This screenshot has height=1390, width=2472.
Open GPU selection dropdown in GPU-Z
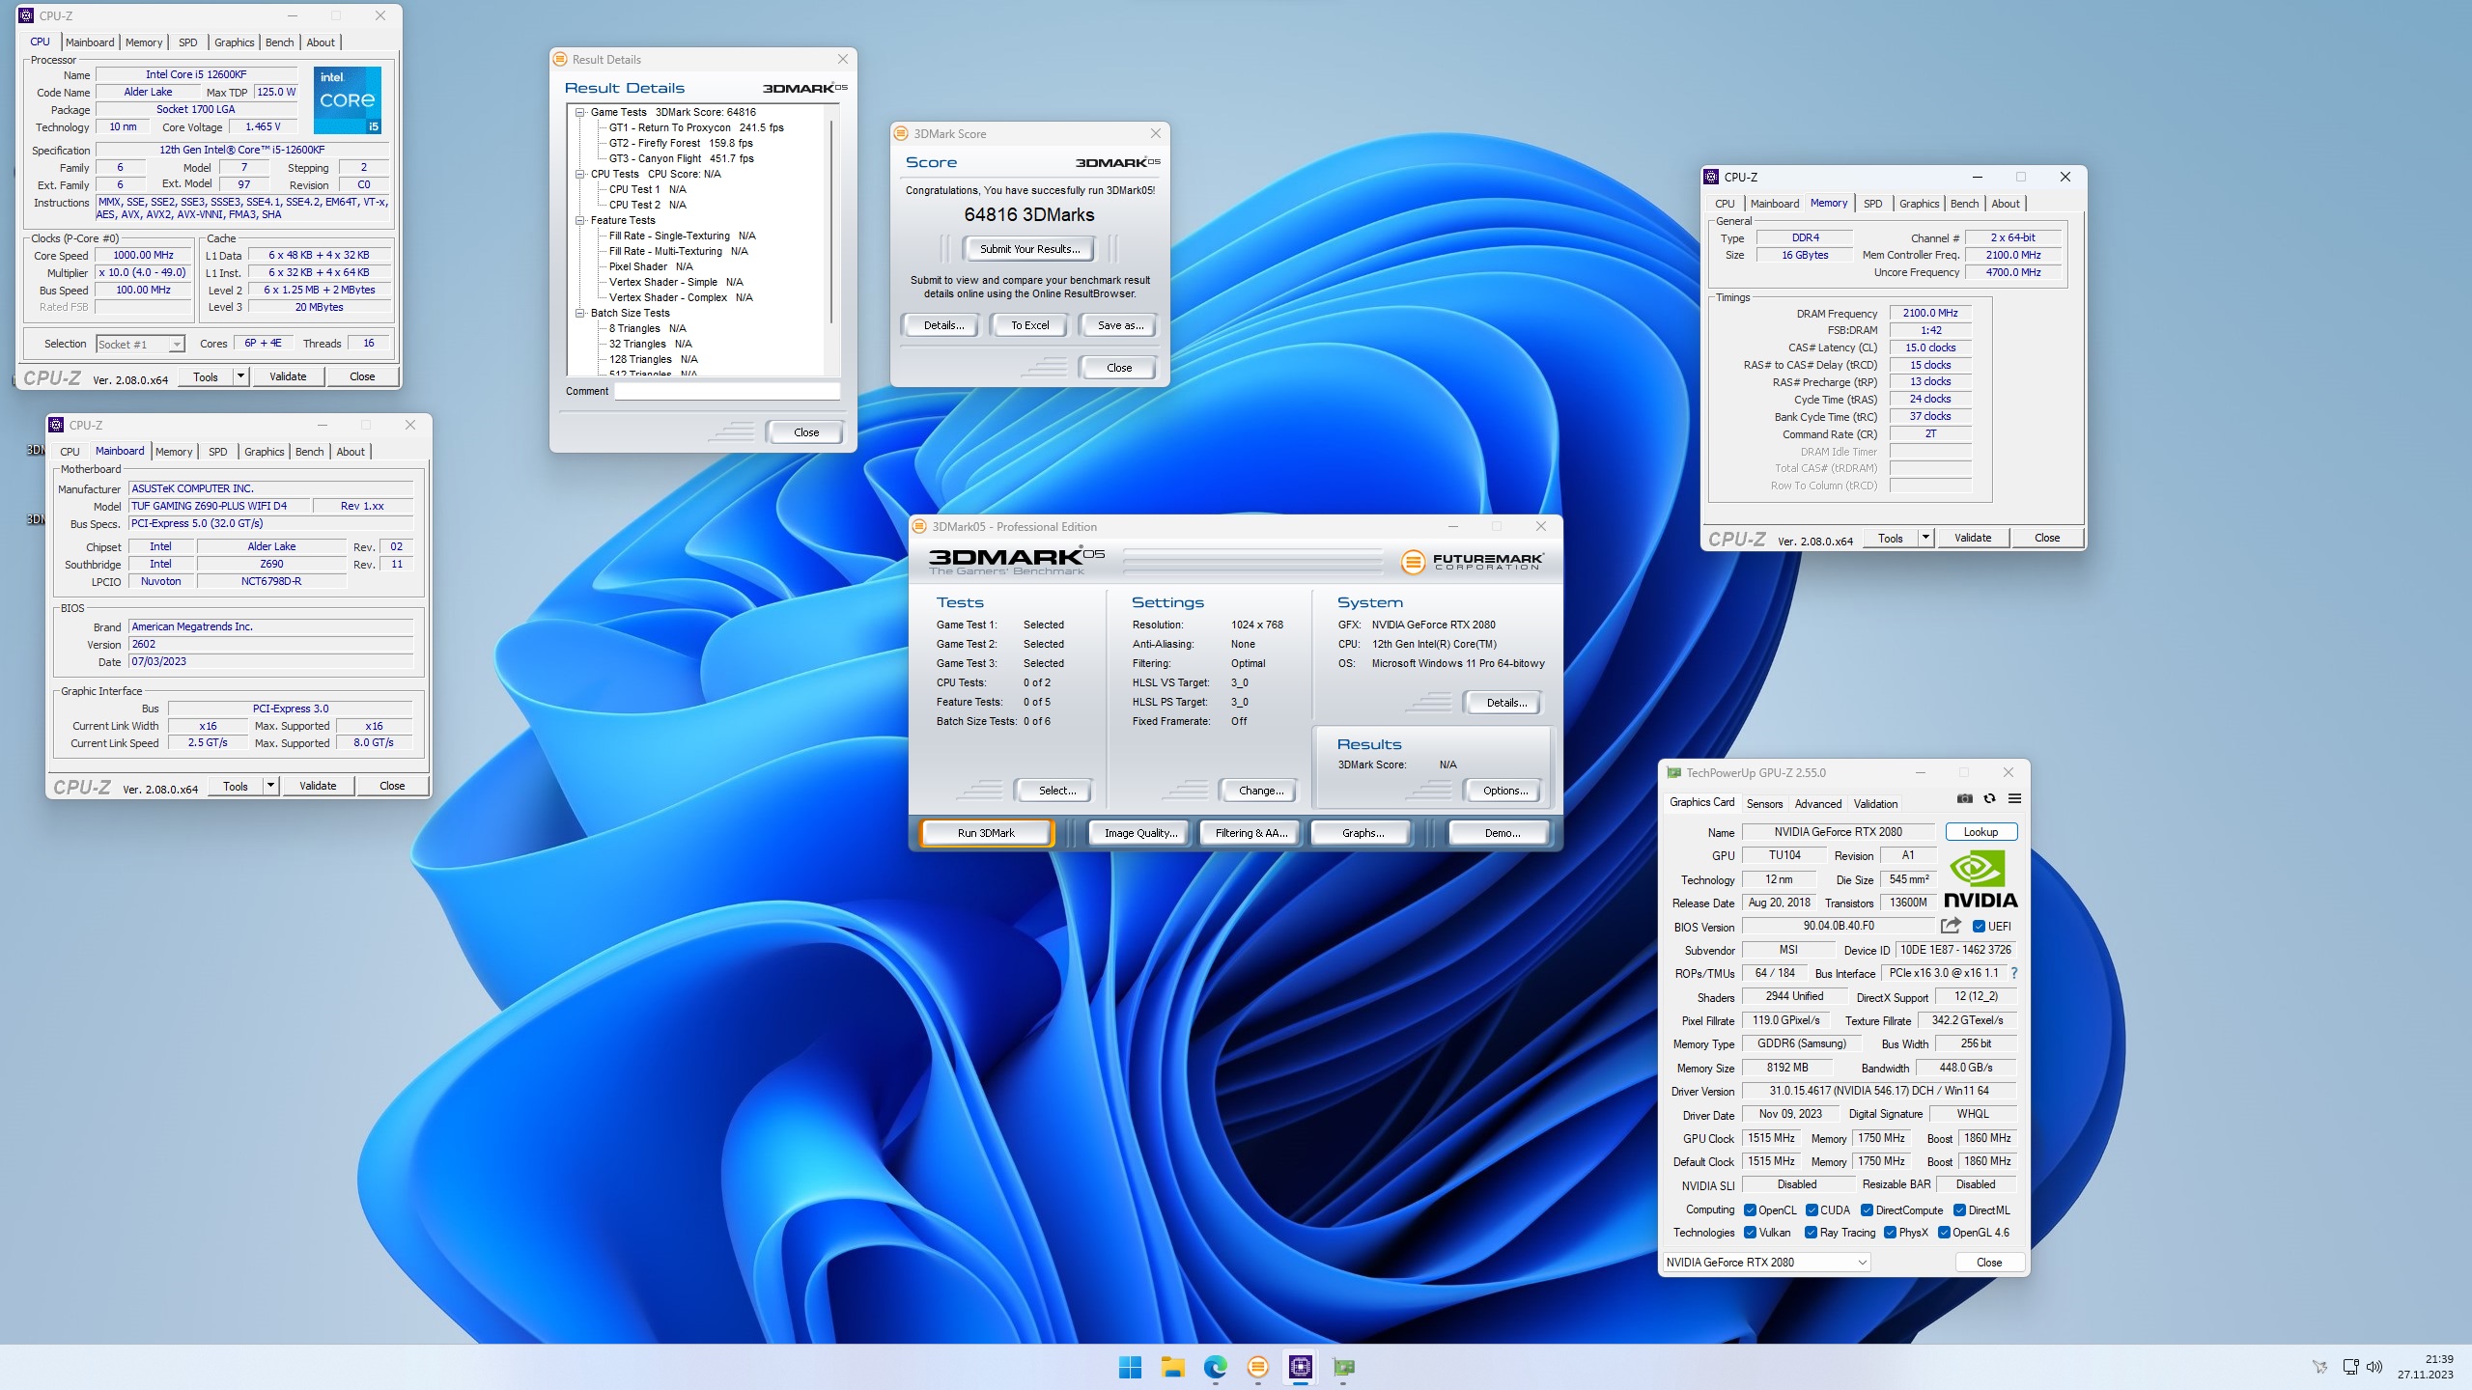pos(1766,1262)
